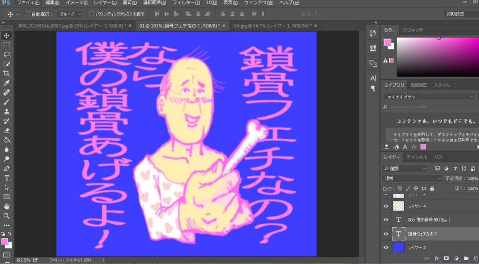Select the Rectangle shape tool
This screenshot has width=479, height=264.
(7, 197)
